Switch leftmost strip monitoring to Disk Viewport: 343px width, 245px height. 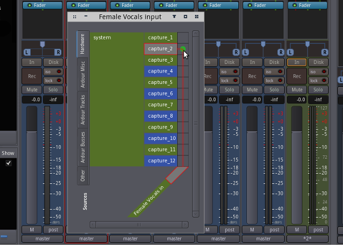[x=53, y=62]
